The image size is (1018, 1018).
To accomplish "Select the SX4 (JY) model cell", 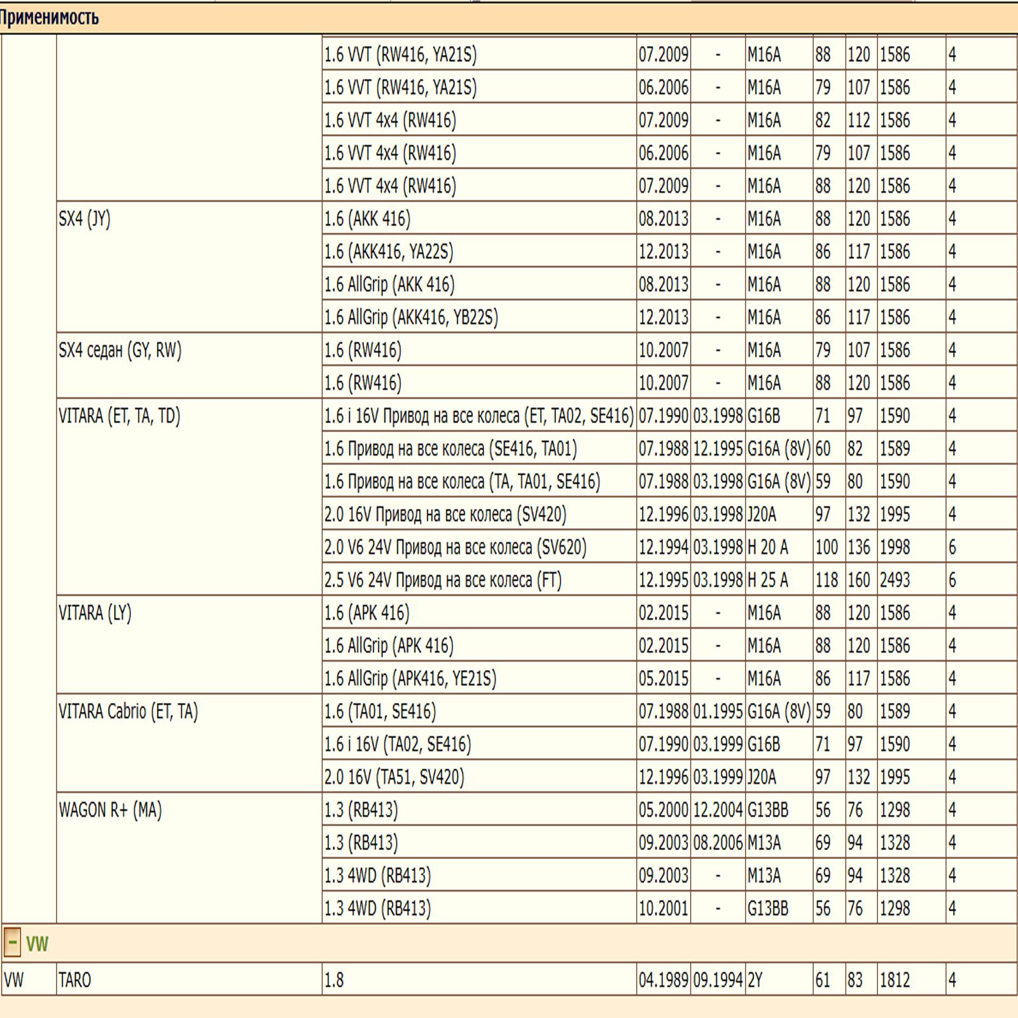I will [85, 219].
